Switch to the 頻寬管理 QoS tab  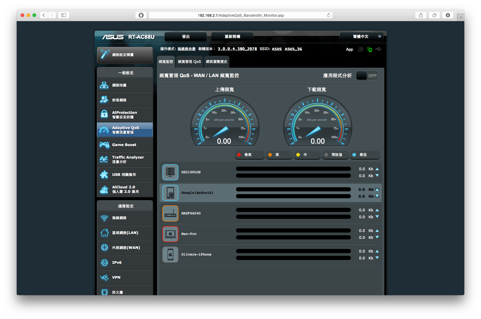pos(189,62)
